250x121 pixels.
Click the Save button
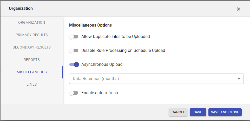pyautogui.click(x=198, y=112)
